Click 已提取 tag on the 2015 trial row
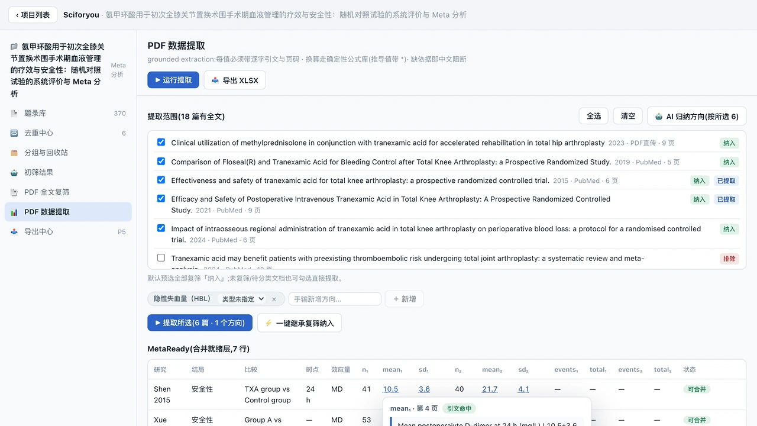This screenshot has height=426, width=757. (726, 181)
